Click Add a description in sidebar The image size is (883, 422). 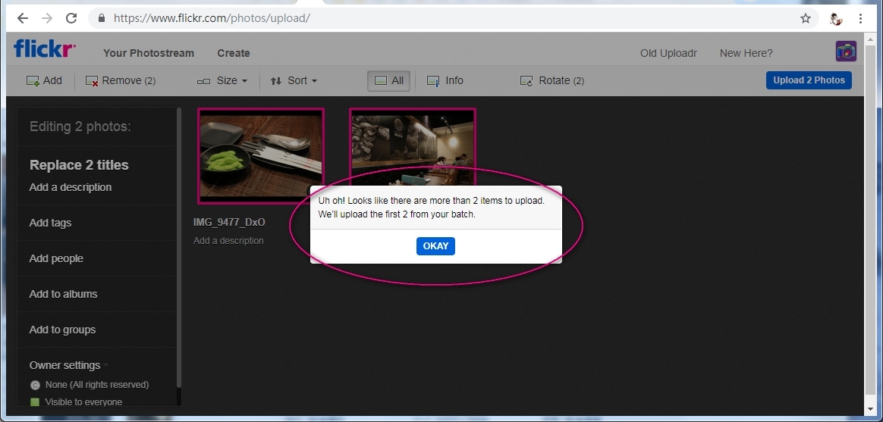[71, 187]
